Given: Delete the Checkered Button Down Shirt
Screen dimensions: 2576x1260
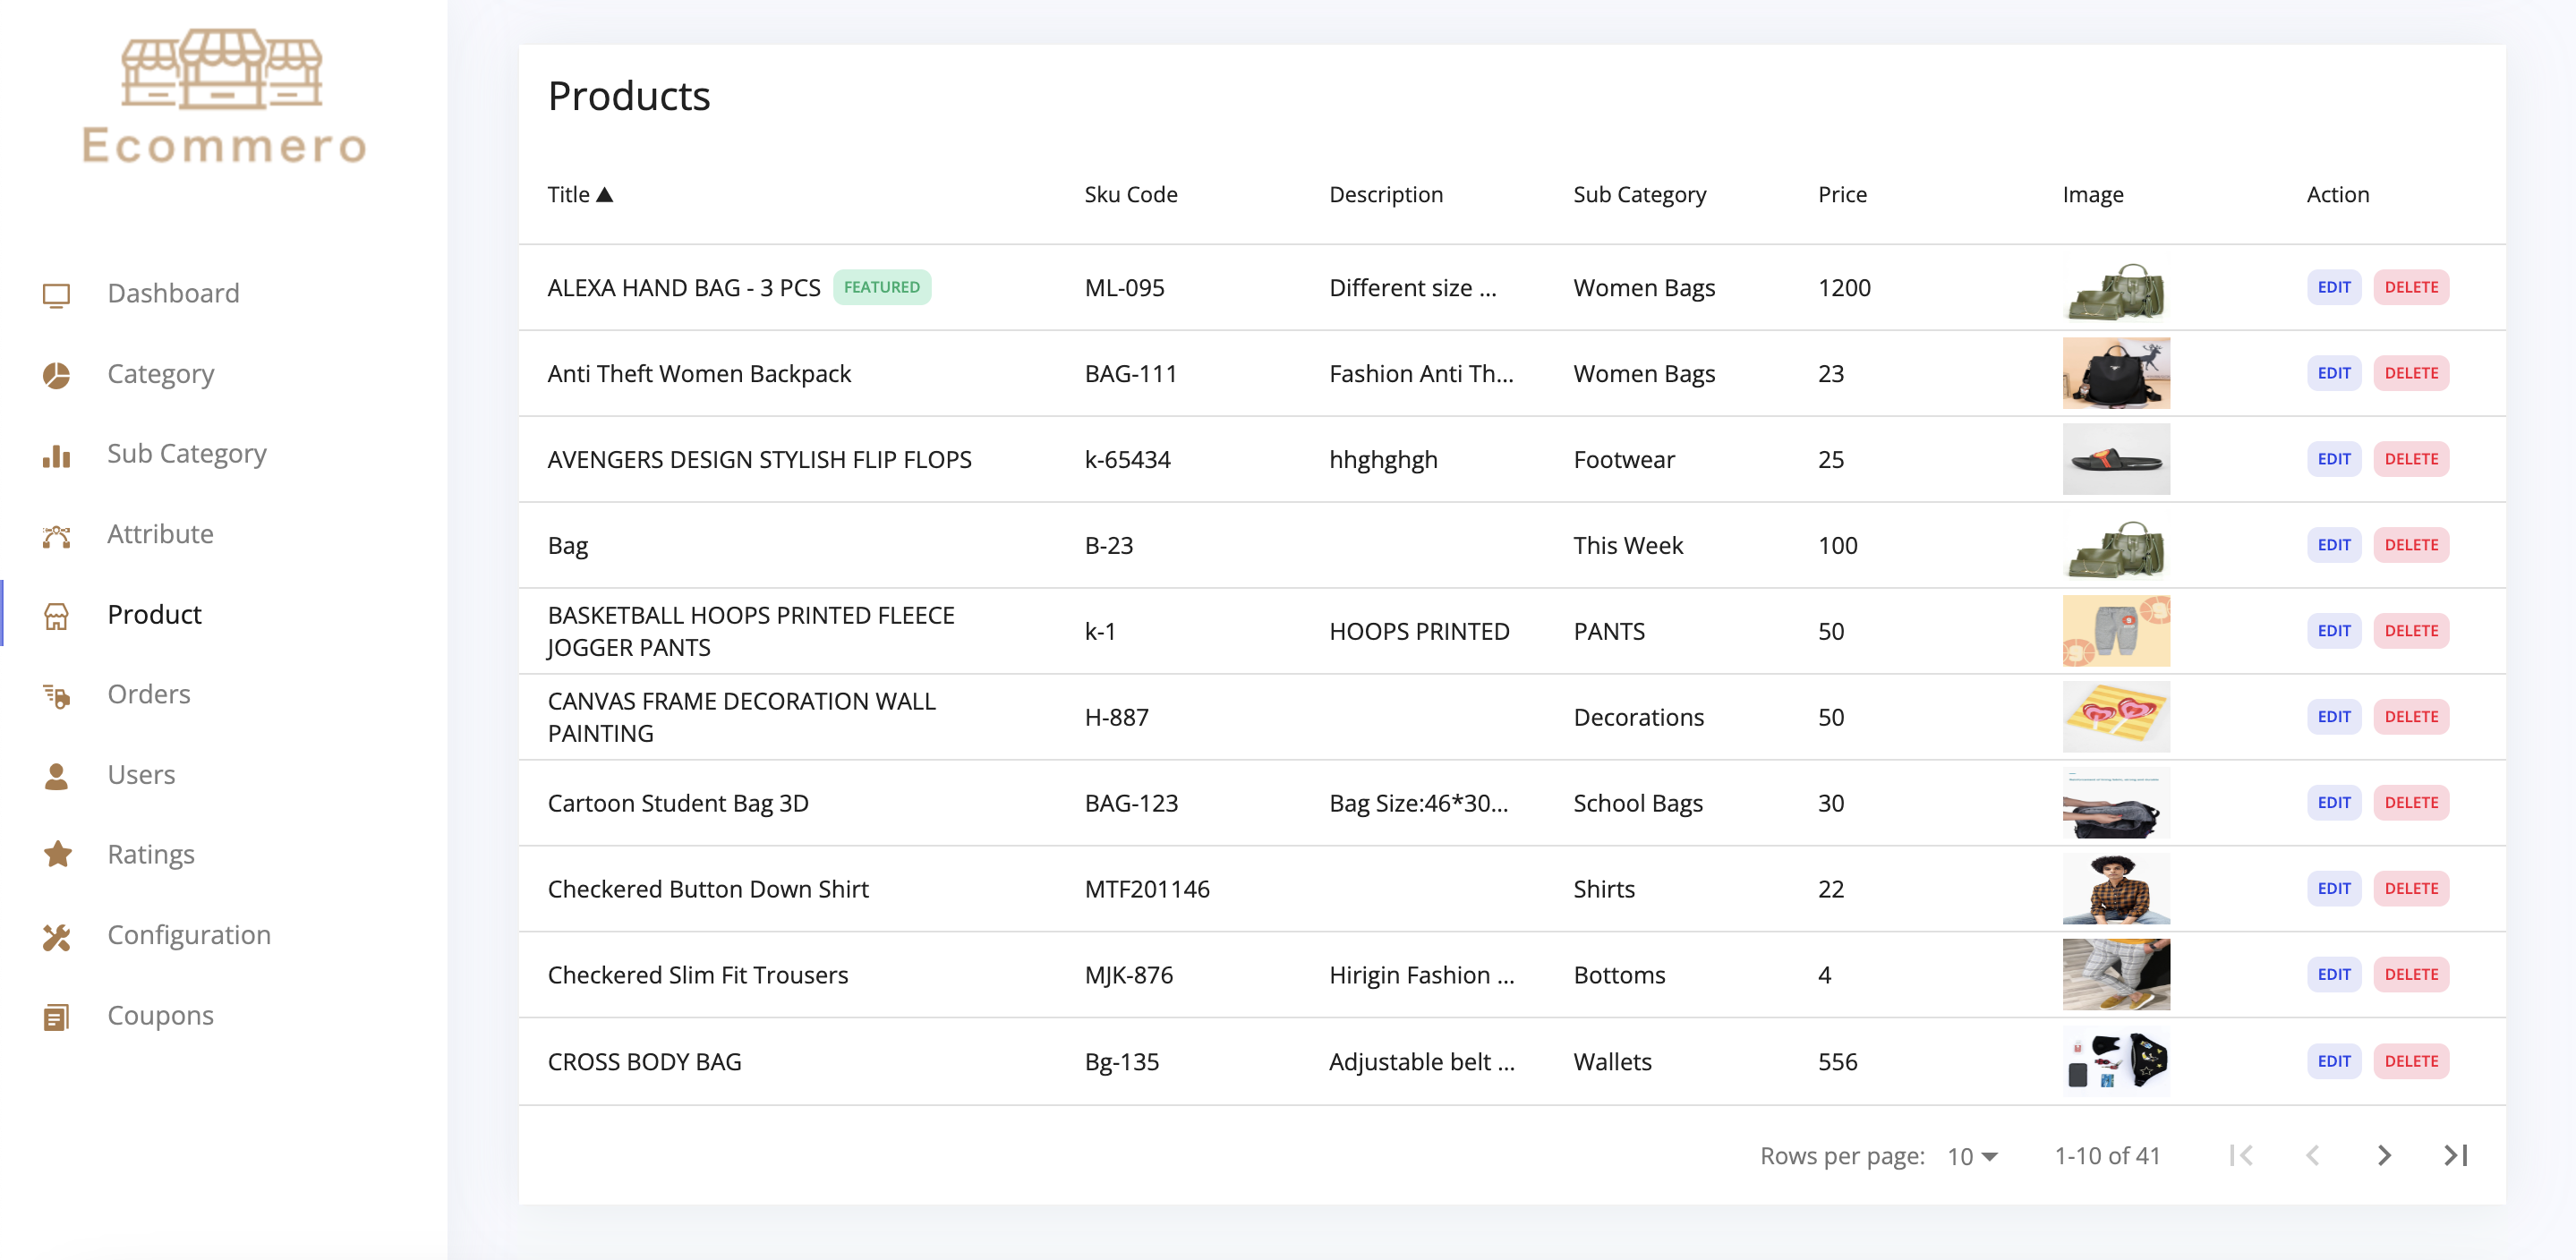Looking at the screenshot, I should (x=2410, y=888).
